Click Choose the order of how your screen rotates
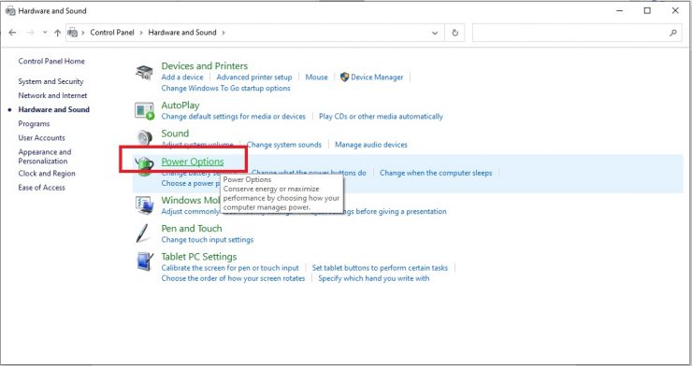 (x=233, y=278)
